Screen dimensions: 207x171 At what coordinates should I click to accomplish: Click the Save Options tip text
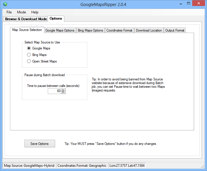pos(111,144)
